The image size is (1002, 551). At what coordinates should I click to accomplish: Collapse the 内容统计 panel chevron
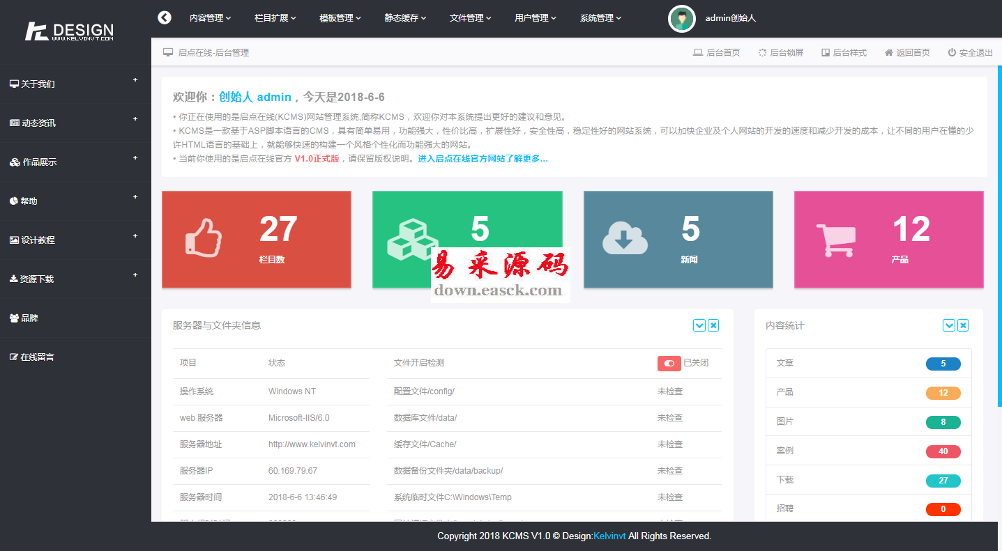pyautogui.click(x=949, y=325)
